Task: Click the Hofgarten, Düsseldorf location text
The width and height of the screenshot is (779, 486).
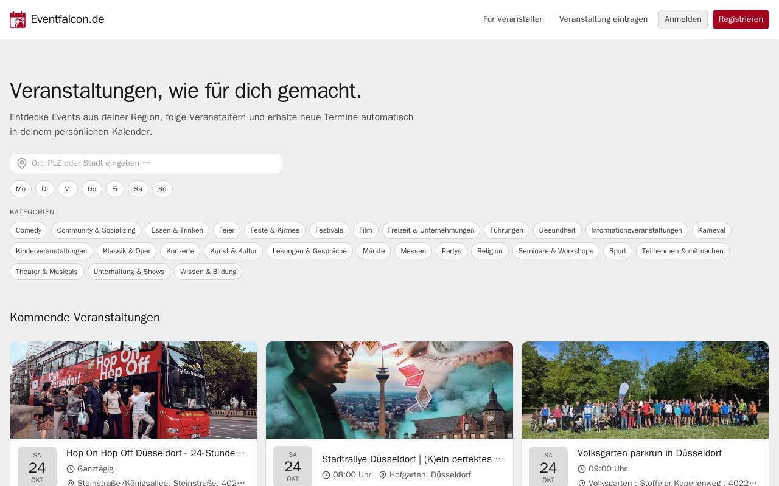Action: tap(430, 475)
